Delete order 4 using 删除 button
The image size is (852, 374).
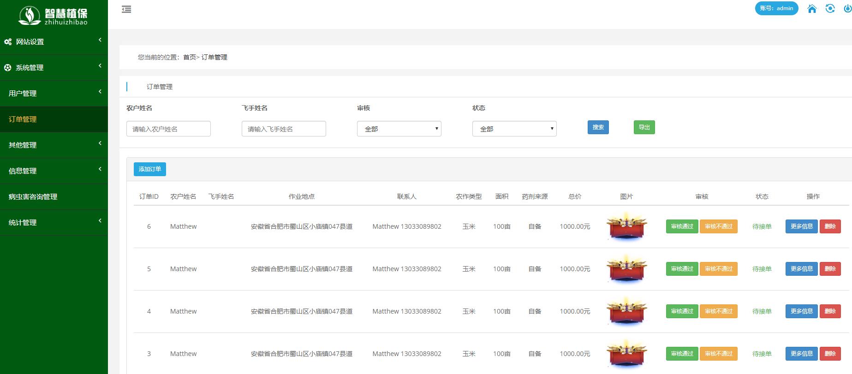coord(830,311)
